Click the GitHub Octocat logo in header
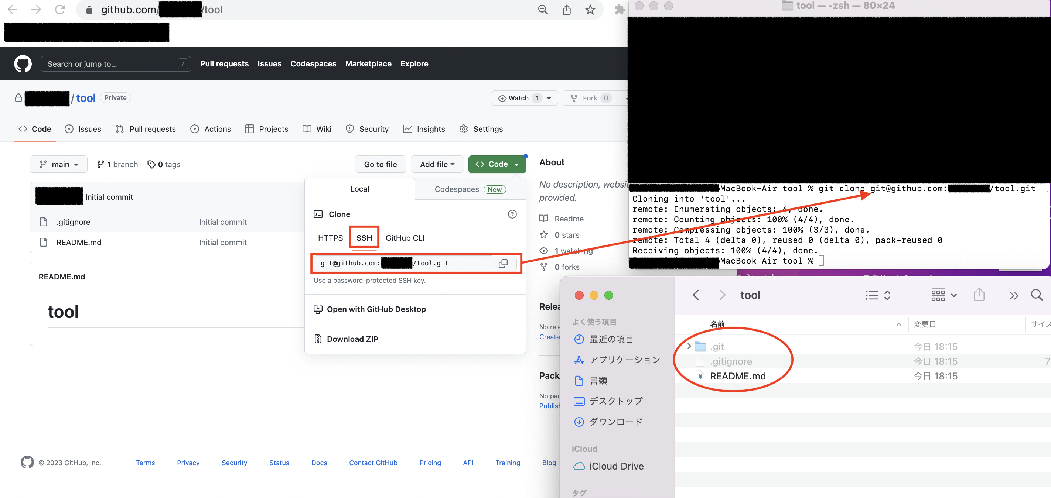1051x498 pixels. point(23,64)
